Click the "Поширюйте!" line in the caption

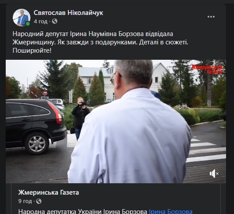pyautogui.click(x=32, y=51)
